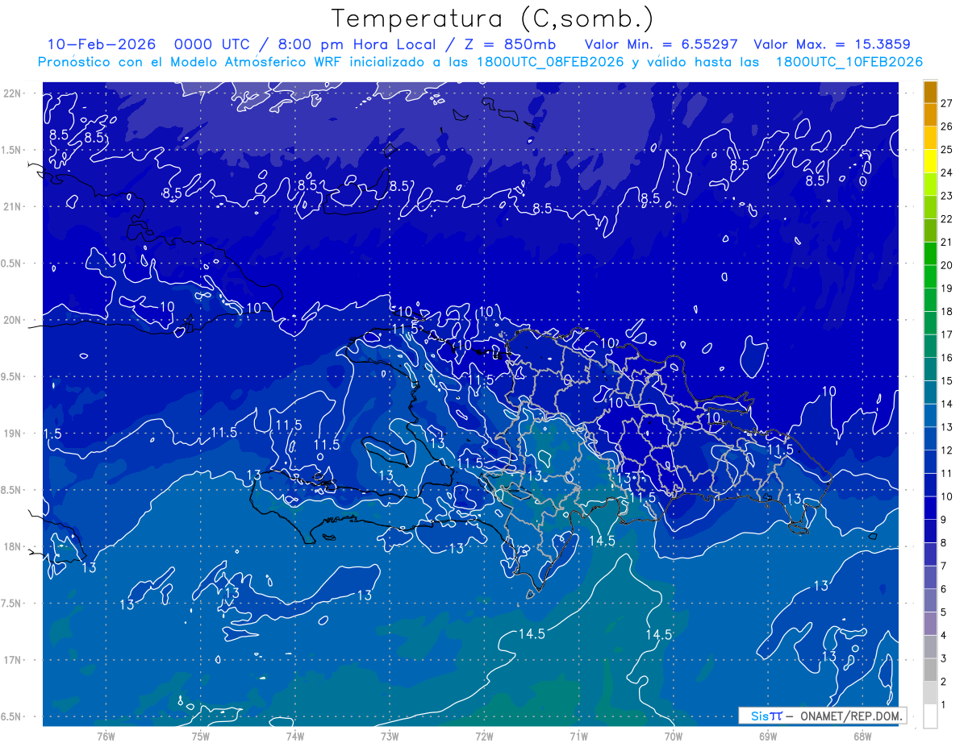
Task: Click the Valor Max. = 15.3859 readout
Action: 832,45
